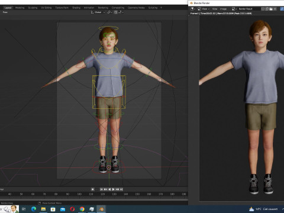Open the Pose menu in viewport header
Screen dimensions: 284x213
click(5, 12)
